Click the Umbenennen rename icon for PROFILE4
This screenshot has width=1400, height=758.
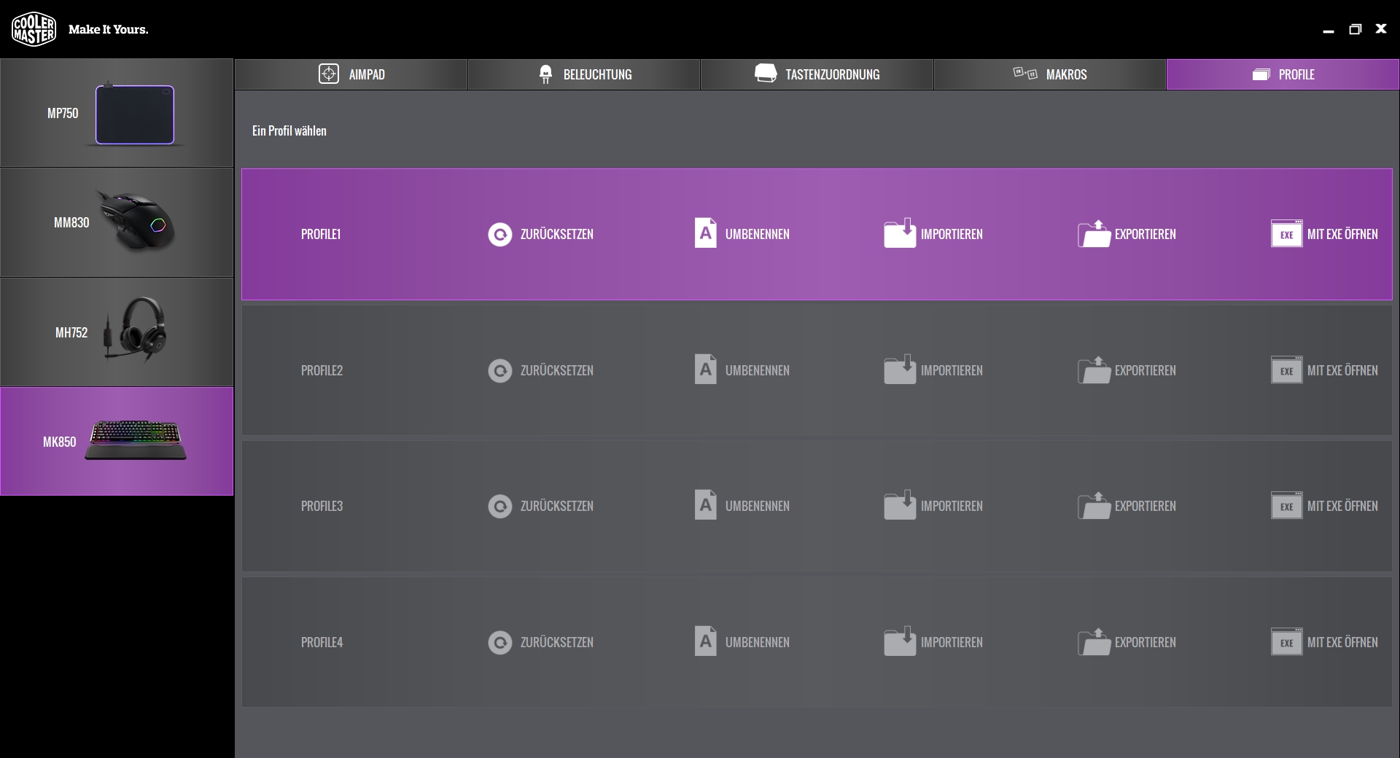[705, 641]
